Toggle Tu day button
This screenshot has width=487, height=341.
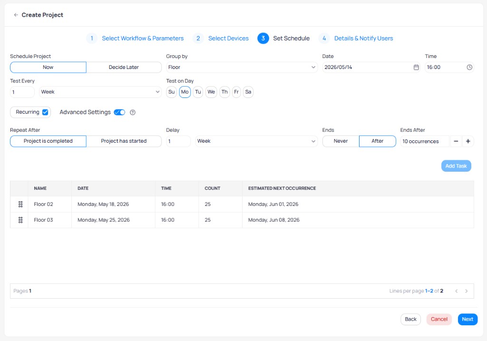point(198,92)
